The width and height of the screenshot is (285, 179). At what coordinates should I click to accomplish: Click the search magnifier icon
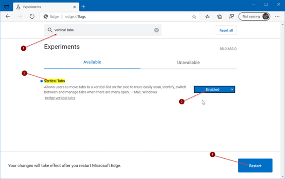pyautogui.click(x=50, y=30)
